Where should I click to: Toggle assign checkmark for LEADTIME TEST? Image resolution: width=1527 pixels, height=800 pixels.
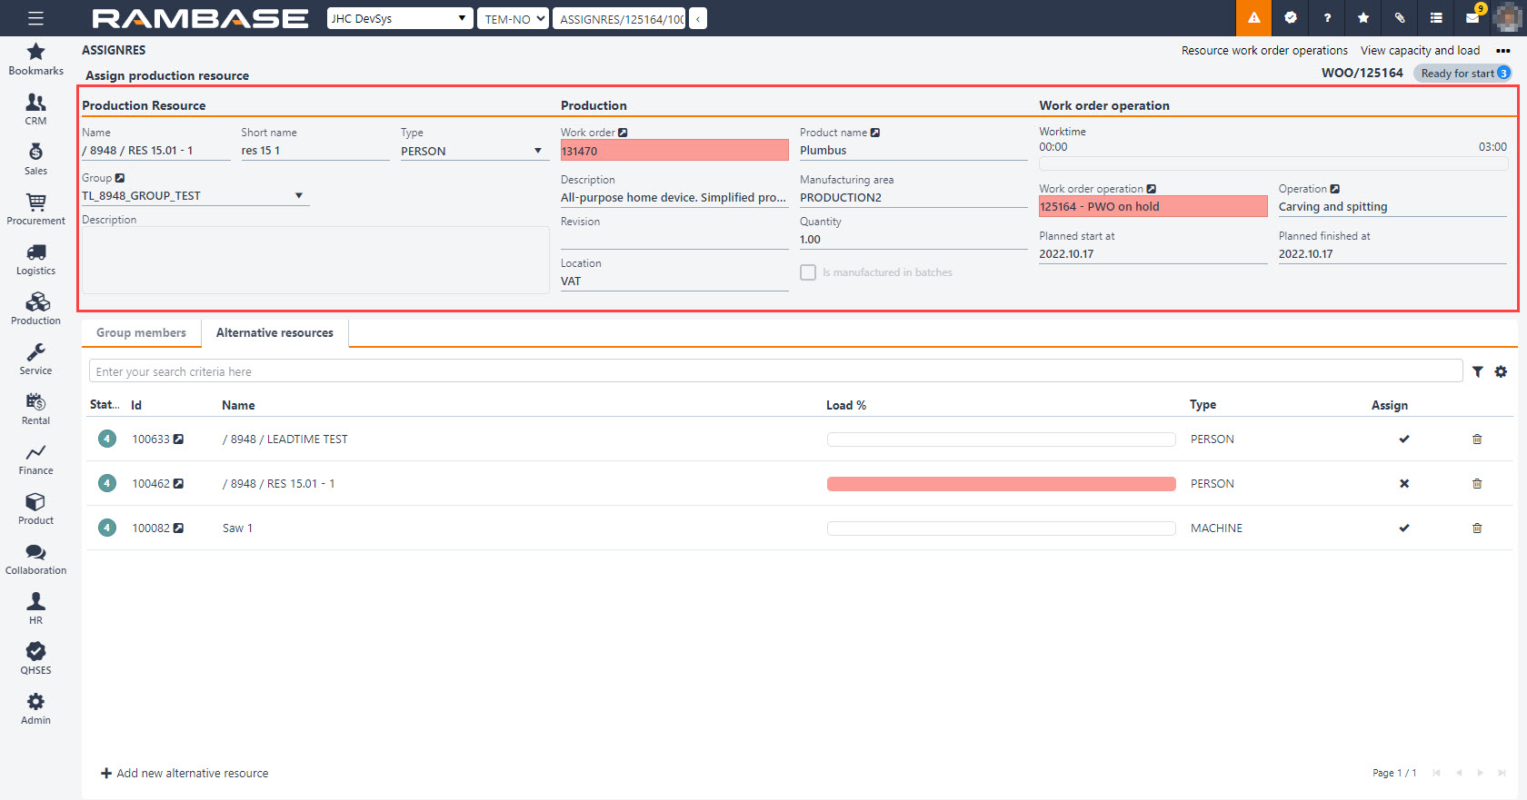[1404, 440]
